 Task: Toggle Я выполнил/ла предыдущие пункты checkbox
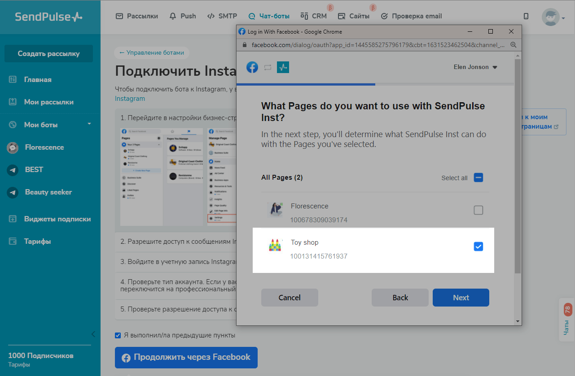point(118,335)
